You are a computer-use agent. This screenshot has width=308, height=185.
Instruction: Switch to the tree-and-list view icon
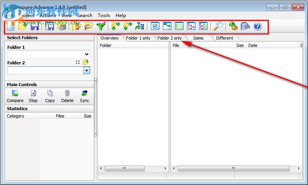click(x=203, y=26)
